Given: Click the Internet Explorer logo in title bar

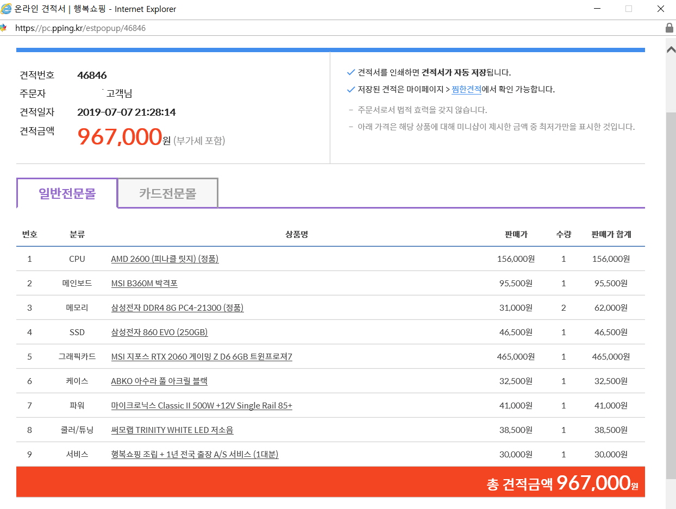Looking at the screenshot, I should (x=7, y=9).
